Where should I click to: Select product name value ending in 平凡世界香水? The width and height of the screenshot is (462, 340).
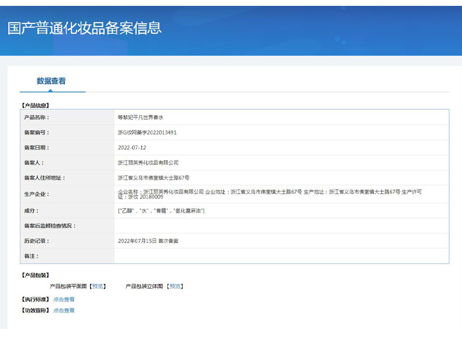140,117
